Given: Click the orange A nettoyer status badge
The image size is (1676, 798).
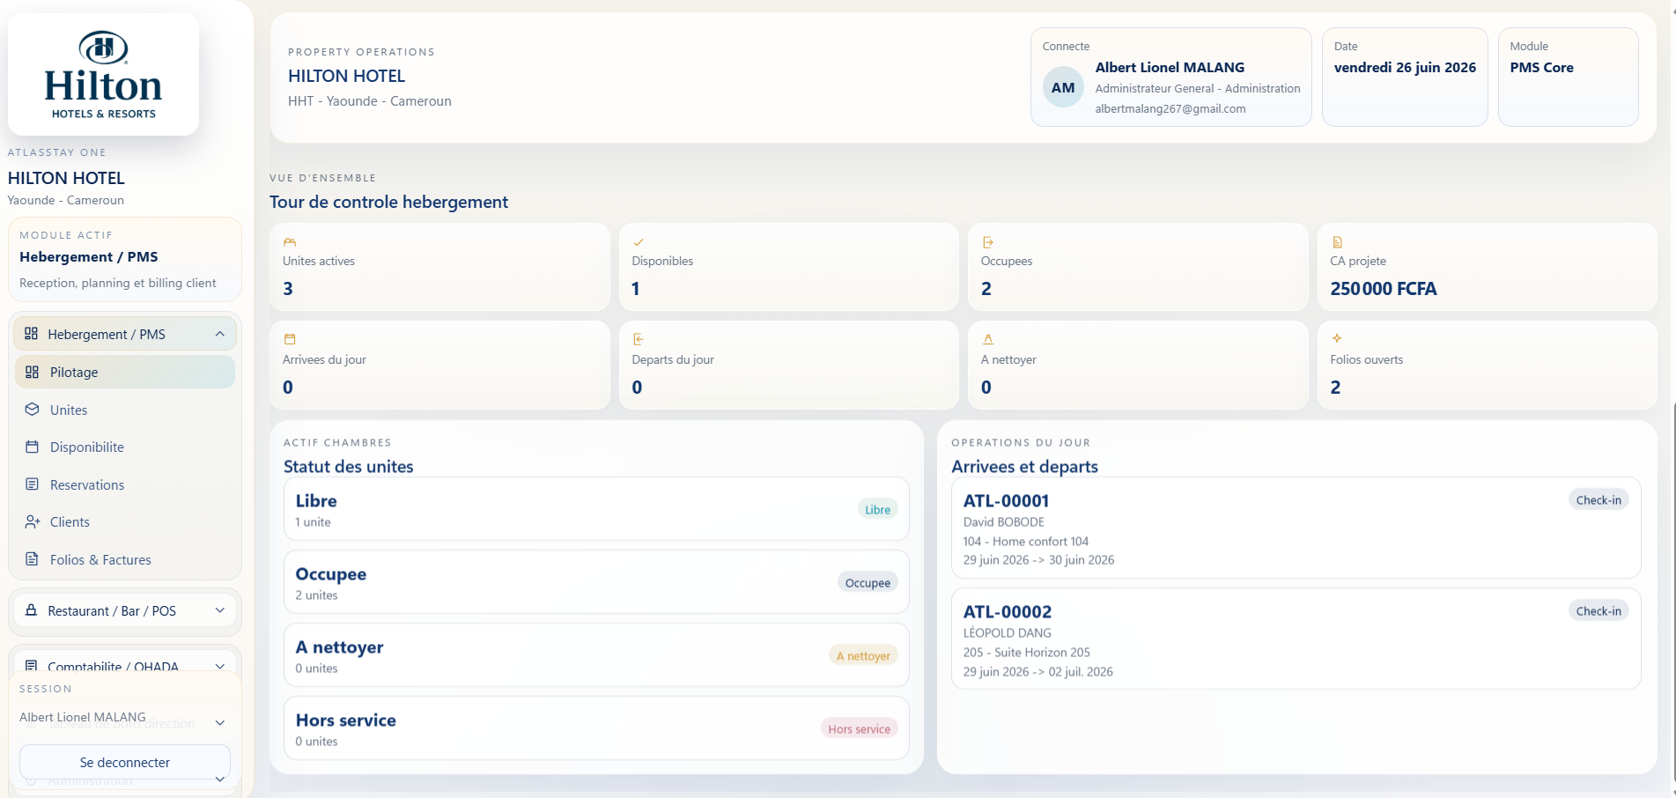Looking at the screenshot, I should [863, 655].
